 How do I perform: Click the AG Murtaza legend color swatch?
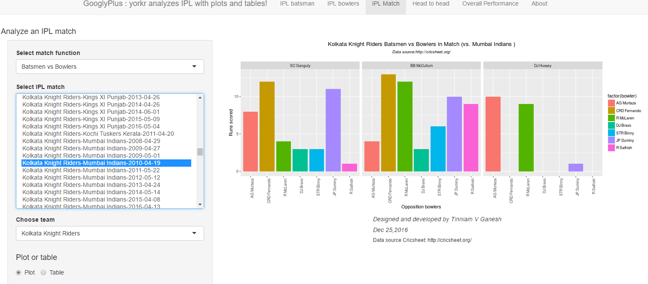[x=611, y=103]
